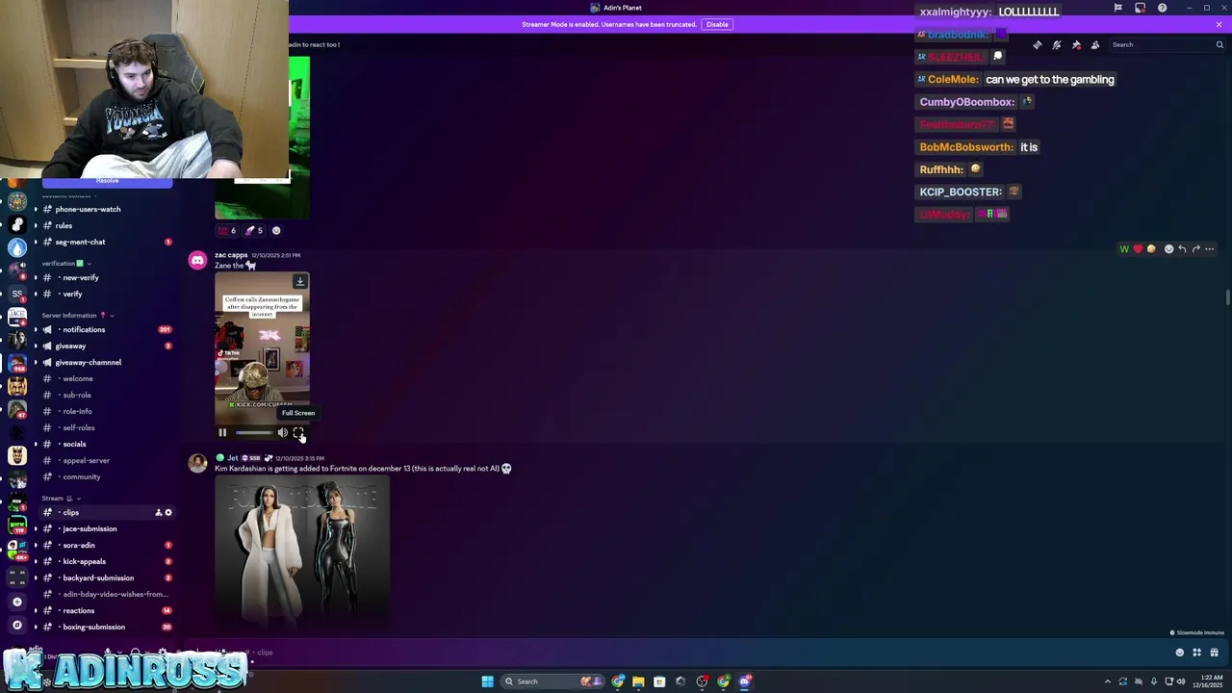This screenshot has width=1232, height=693.
Task: Open the sora-adin channel
Action: (79, 545)
